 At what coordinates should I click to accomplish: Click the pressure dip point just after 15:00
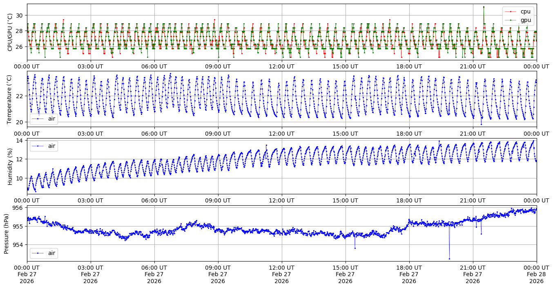[355, 248]
